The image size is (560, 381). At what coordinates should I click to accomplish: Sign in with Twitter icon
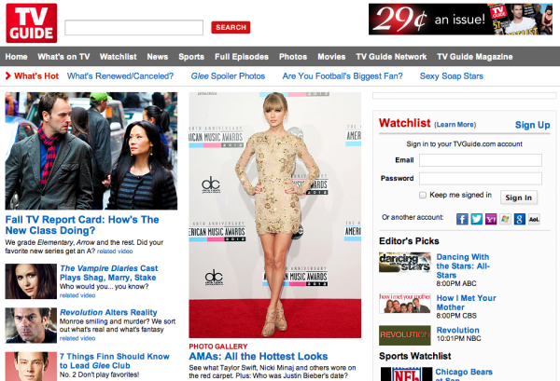click(x=476, y=219)
